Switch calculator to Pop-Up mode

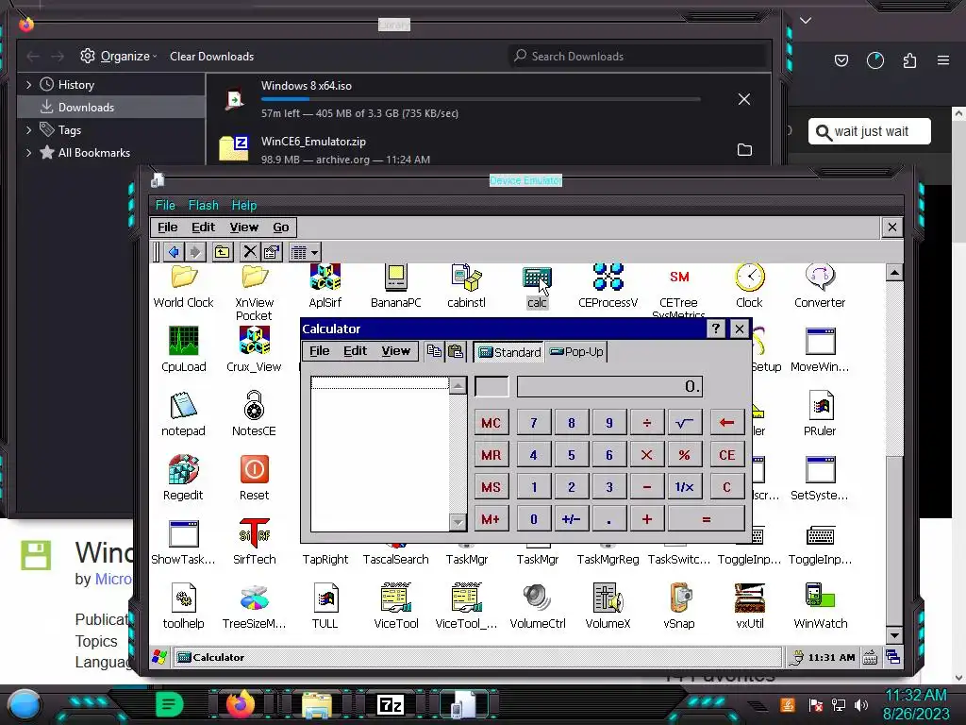click(x=576, y=352)
